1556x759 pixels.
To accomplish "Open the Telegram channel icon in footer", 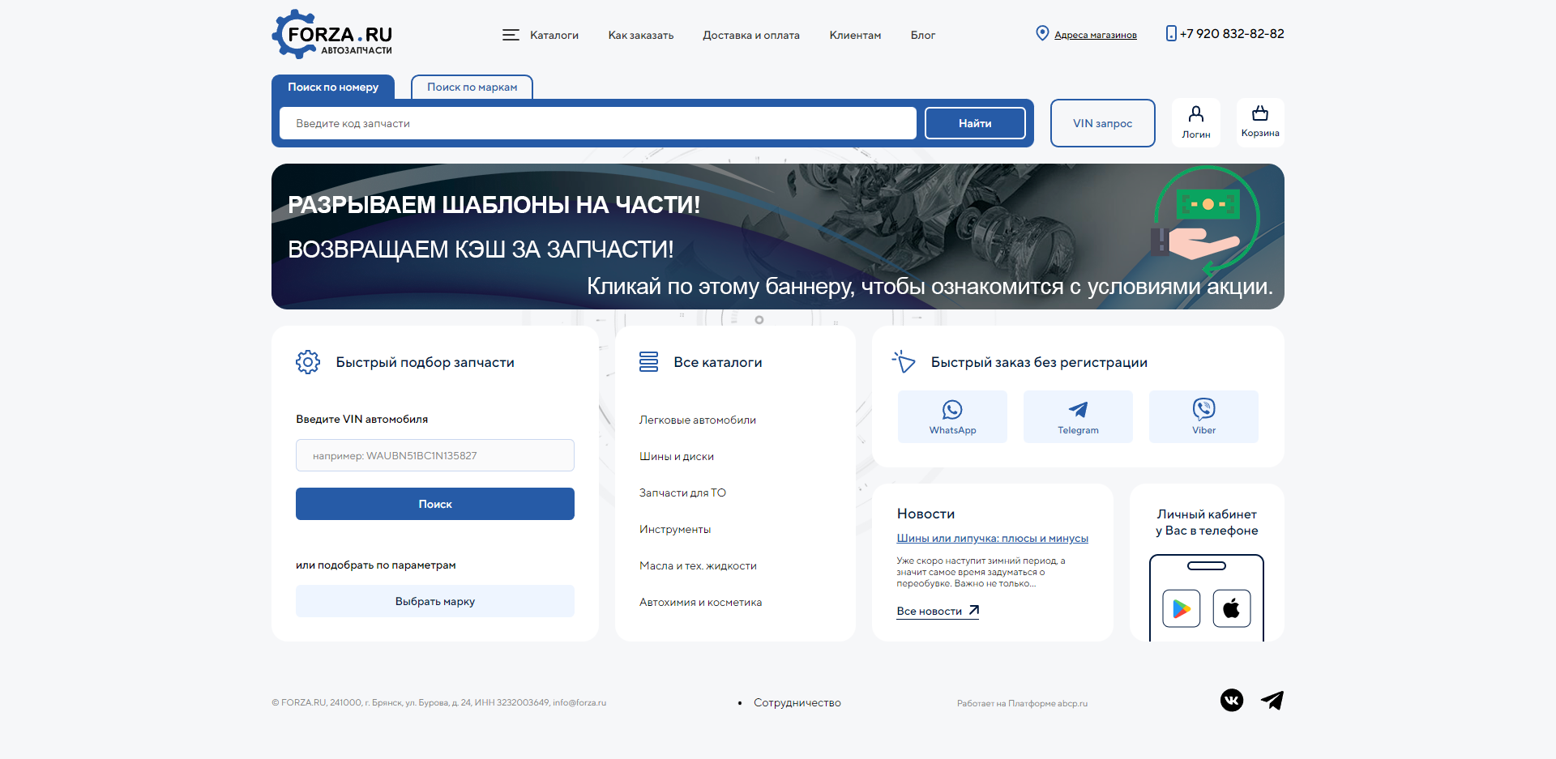I will pyautogui.click(x=1272, y=700).
